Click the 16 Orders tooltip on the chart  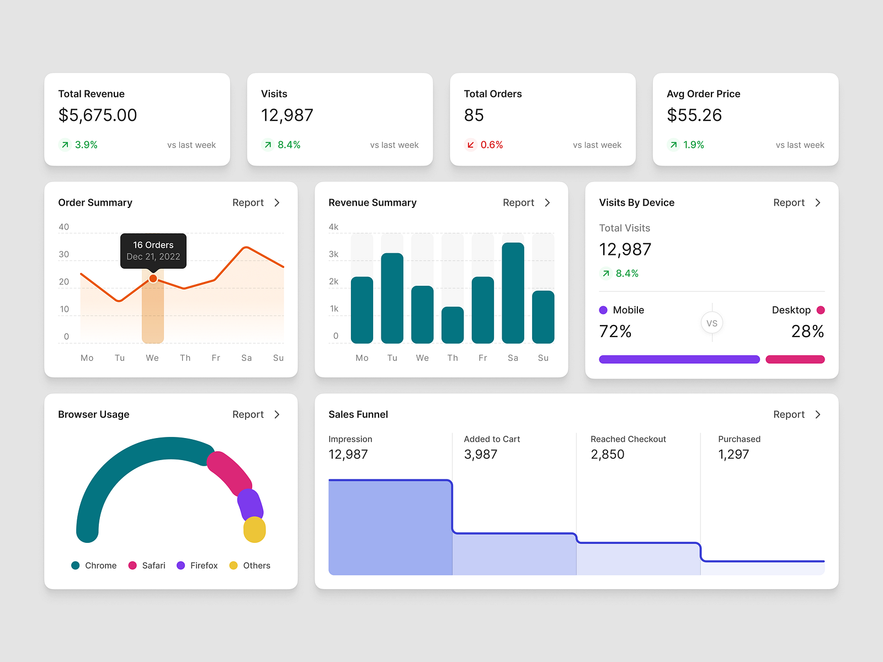pos(153,251)
